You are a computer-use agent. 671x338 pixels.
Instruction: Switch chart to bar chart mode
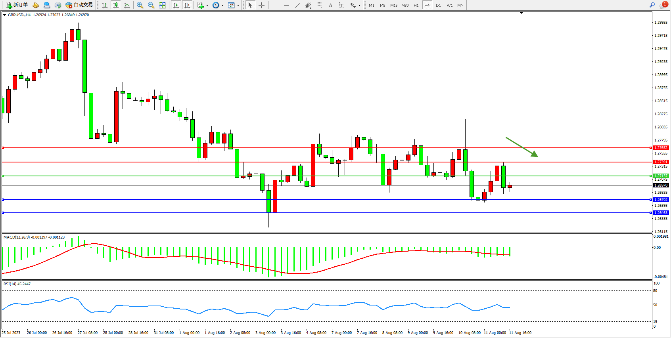[105, 5]
